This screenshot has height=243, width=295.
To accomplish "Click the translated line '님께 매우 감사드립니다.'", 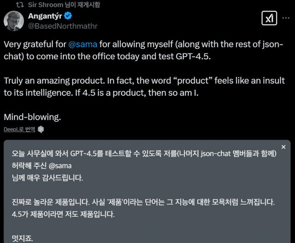I will [49, 177].
